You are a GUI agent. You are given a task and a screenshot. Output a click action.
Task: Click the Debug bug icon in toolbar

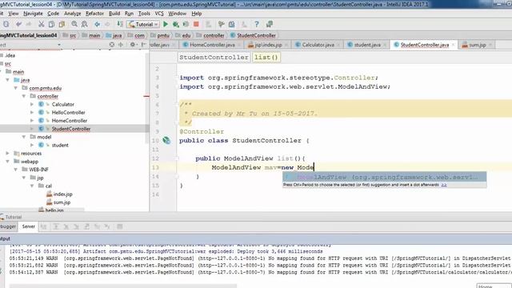(x=176, y=24)
